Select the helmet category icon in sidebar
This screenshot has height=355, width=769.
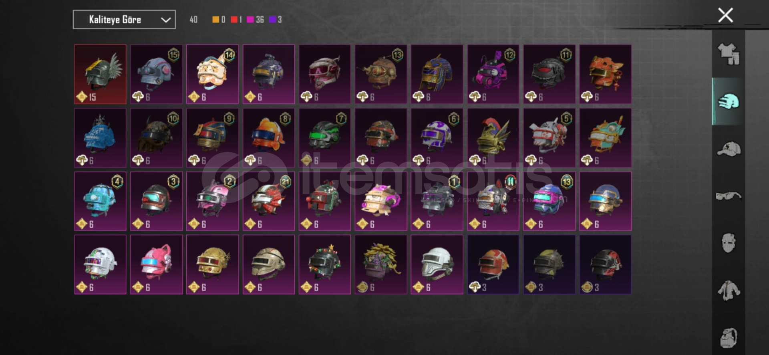point(728,101)
